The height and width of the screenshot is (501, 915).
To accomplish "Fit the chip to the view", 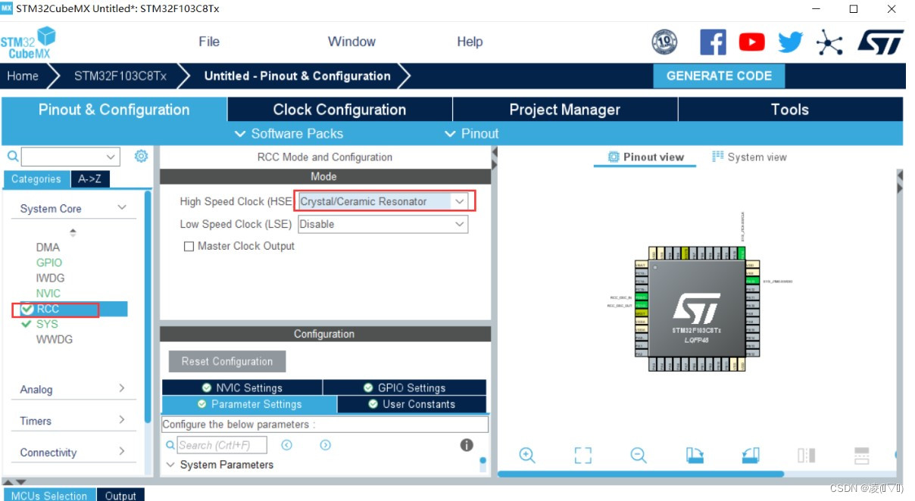I will (x=582, y=455).
